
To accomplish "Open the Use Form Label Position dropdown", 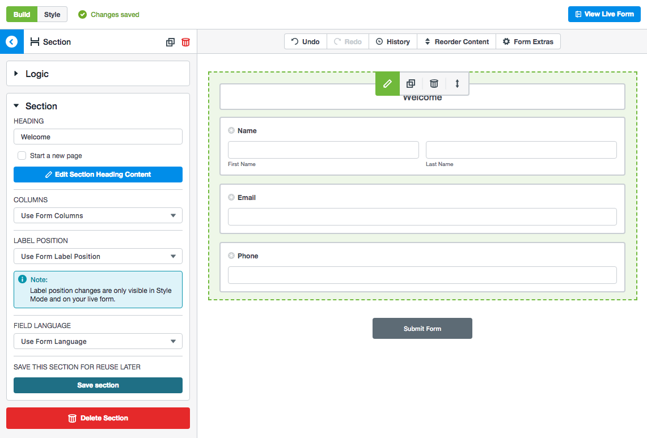I will point(98,256).
